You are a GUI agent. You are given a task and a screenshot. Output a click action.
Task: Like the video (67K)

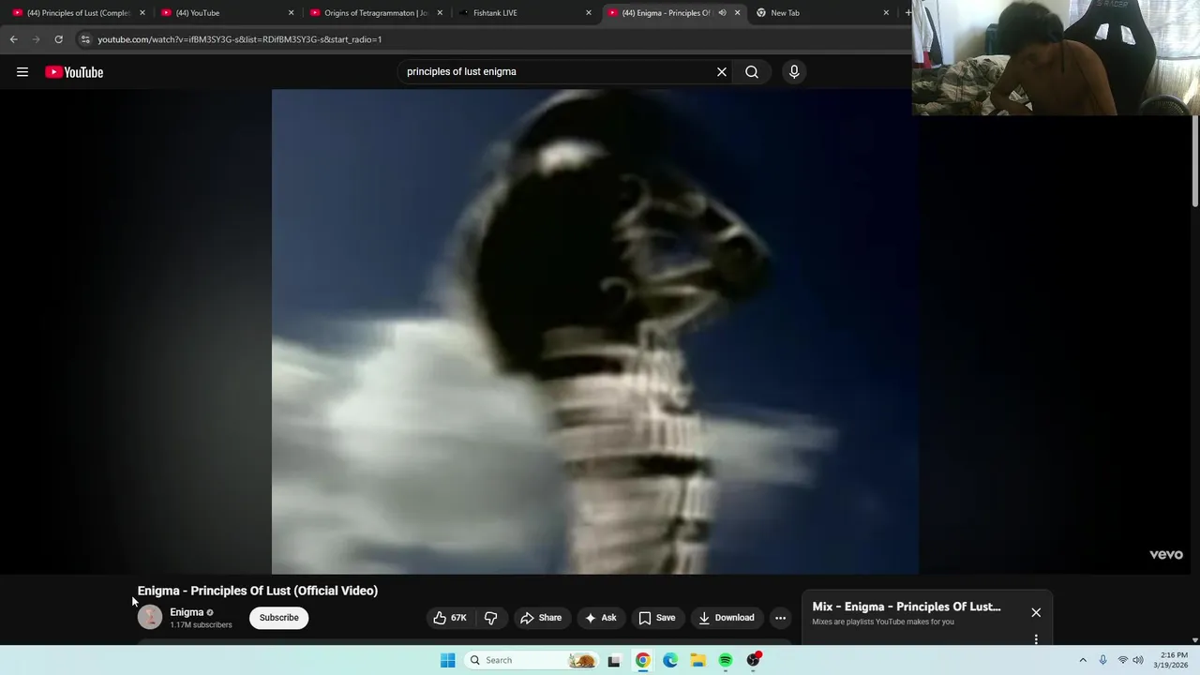coord(450,618)
